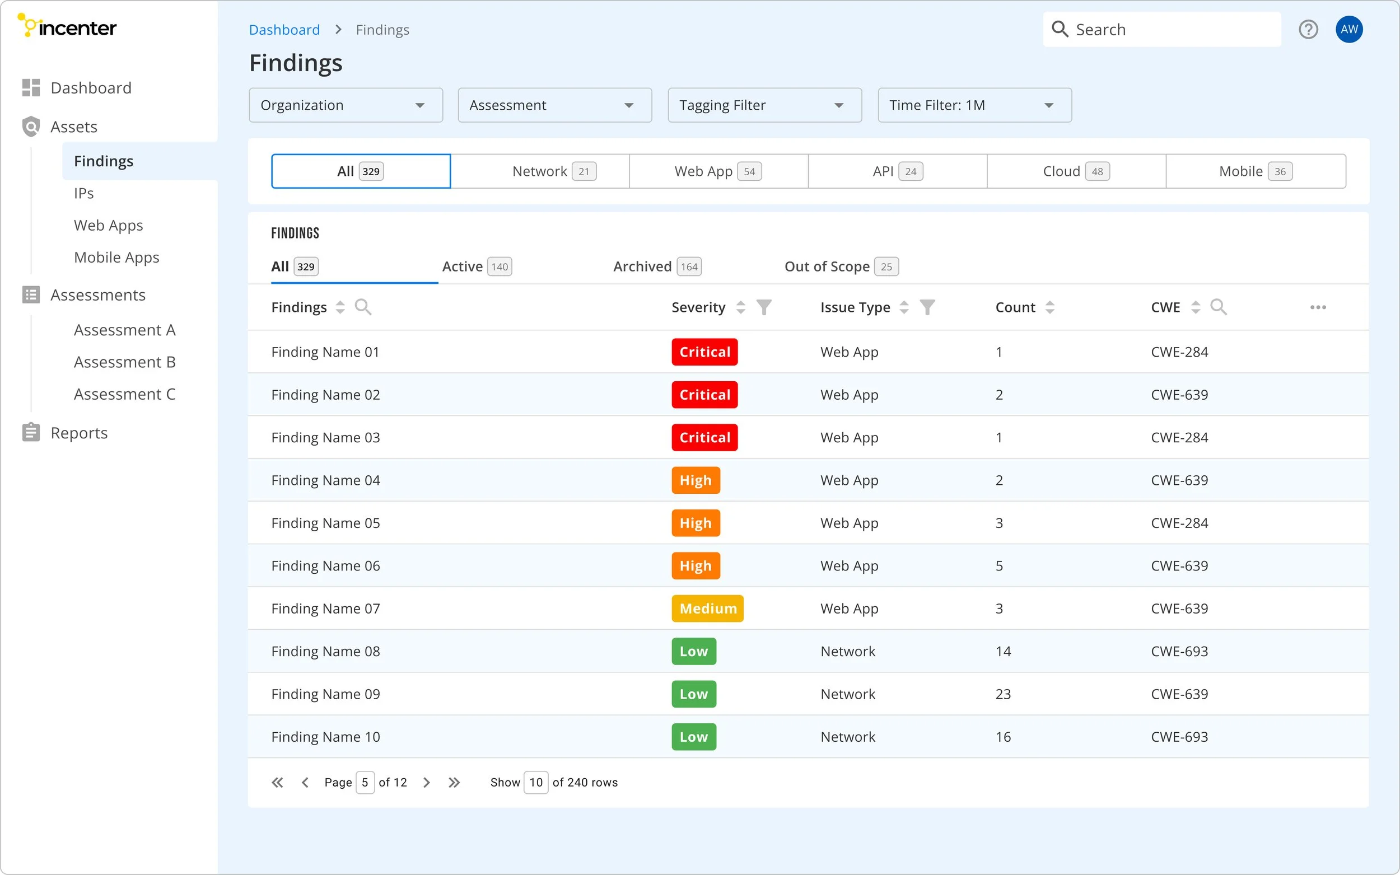This screenshot has width=1400, height=875.
Task: Sort by the Count column arrows
Action: point(1050,307)
